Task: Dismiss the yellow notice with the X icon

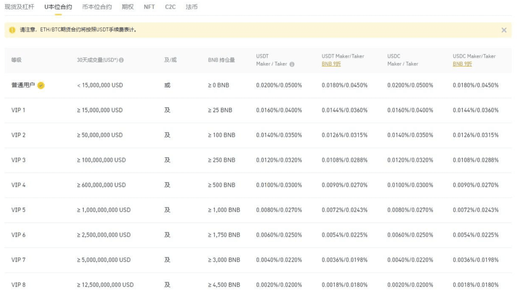Action: click(504, 30)
